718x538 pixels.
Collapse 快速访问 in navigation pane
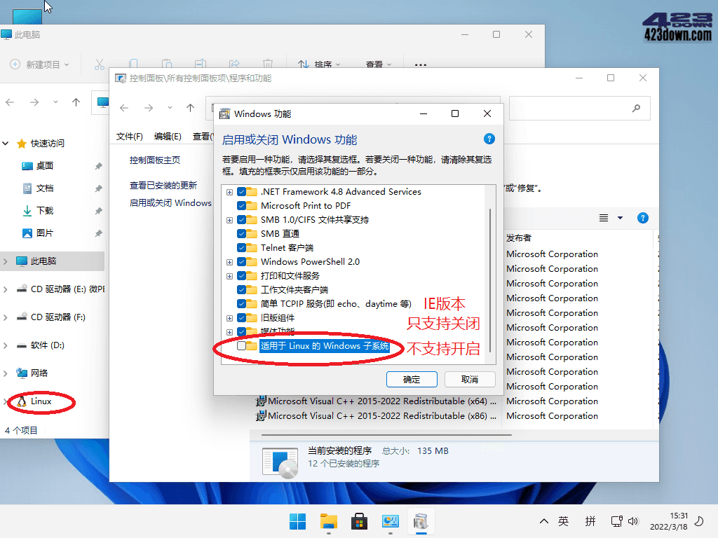pyautogui.click(x=6, y=143)
